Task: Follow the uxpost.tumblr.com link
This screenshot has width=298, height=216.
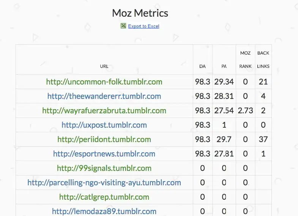Action: point(104,125)
